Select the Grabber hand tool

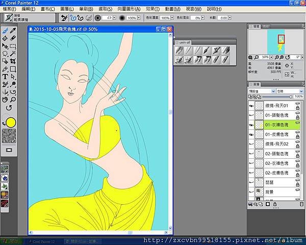pyautogui.click(x=5, y=100)
